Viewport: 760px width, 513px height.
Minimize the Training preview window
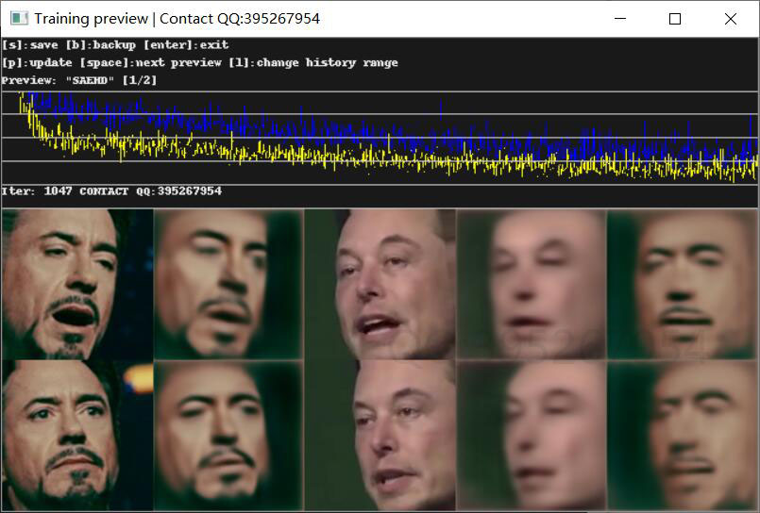pyautogui.click(x=619, y=19)
